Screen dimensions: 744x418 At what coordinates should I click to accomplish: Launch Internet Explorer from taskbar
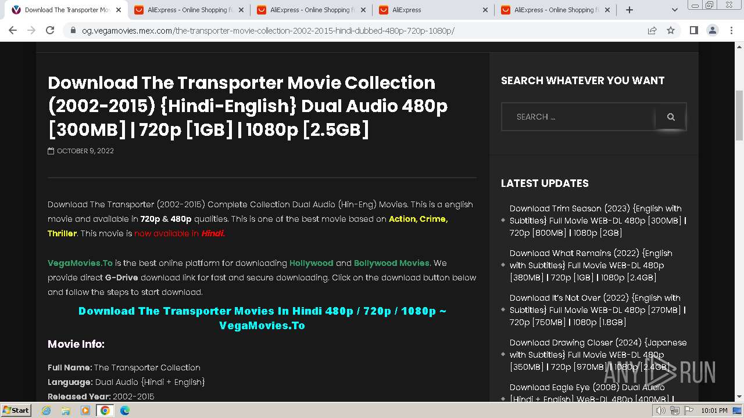(46, 410)
